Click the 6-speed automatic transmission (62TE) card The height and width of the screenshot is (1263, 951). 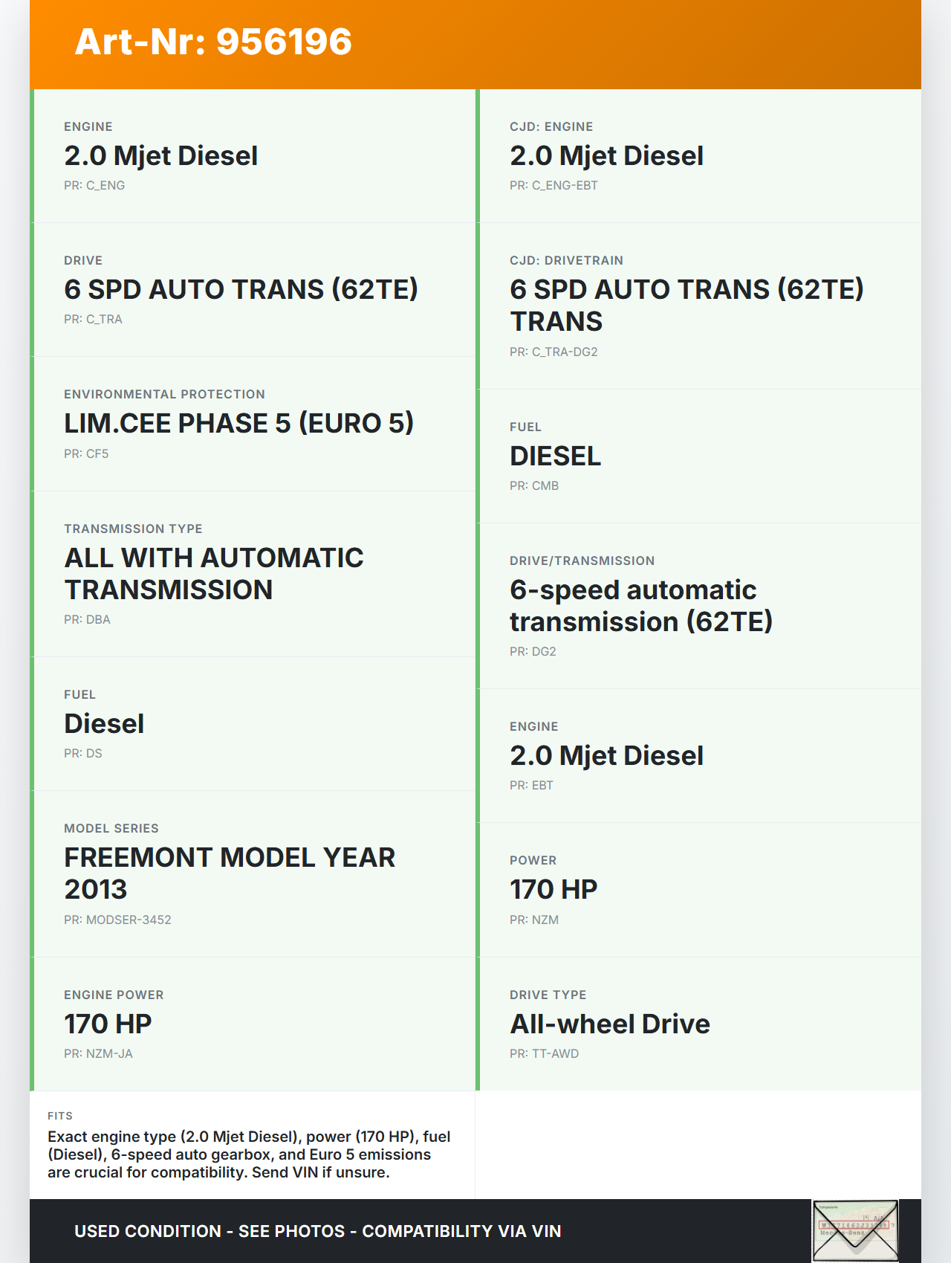pyautogui.click(x=698, y=606)
